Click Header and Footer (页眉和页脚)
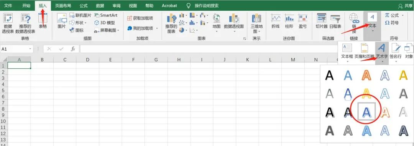Image resolution: width=414 pixels, height=146 pixels. pos(365,51)
